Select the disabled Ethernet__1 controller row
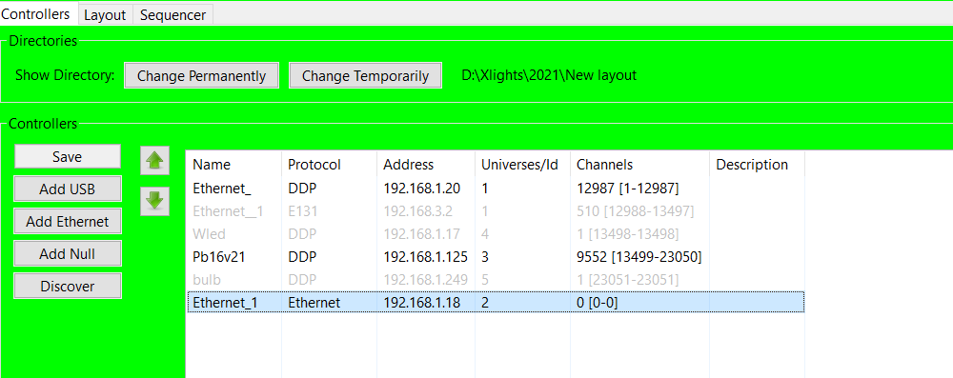This screenshot has height=378, width=953. point(496,211)
